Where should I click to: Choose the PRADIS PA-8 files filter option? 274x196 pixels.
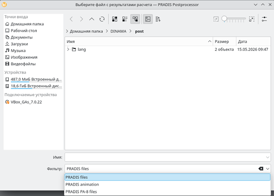[168, 192]
